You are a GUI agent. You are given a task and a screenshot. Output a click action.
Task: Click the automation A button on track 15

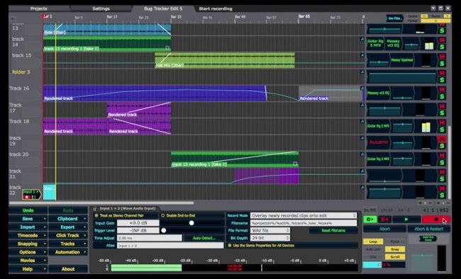362,55
